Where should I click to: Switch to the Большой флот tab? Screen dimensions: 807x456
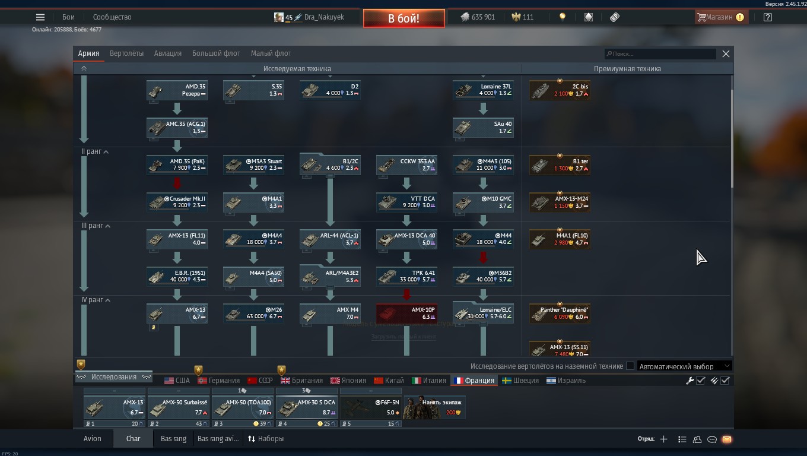coord(216,53)
